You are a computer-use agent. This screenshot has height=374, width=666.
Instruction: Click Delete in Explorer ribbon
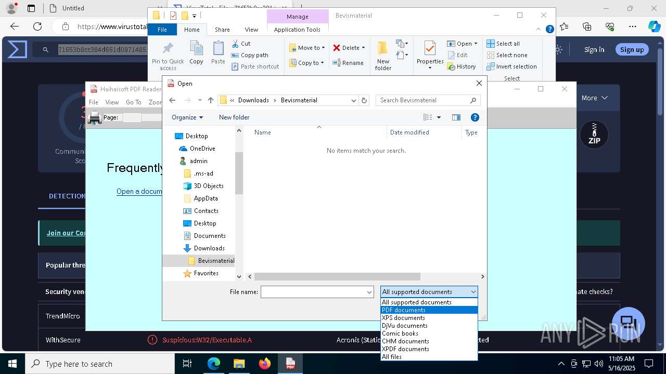(349, 48)
